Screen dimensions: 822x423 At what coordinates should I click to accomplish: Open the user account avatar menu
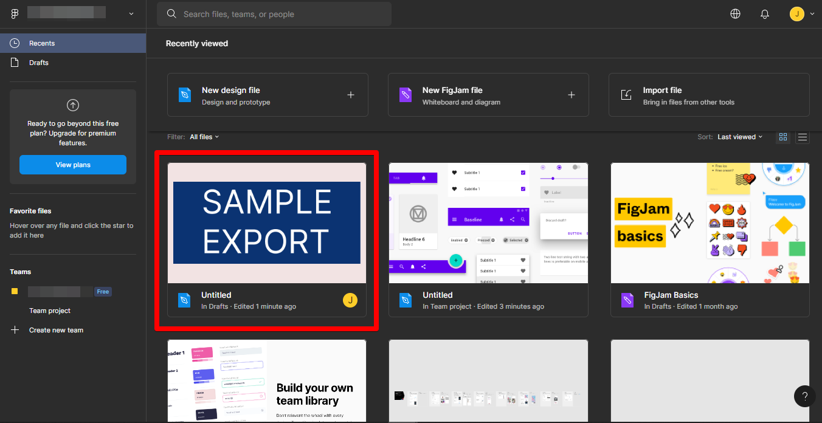[x=797, y=14]
